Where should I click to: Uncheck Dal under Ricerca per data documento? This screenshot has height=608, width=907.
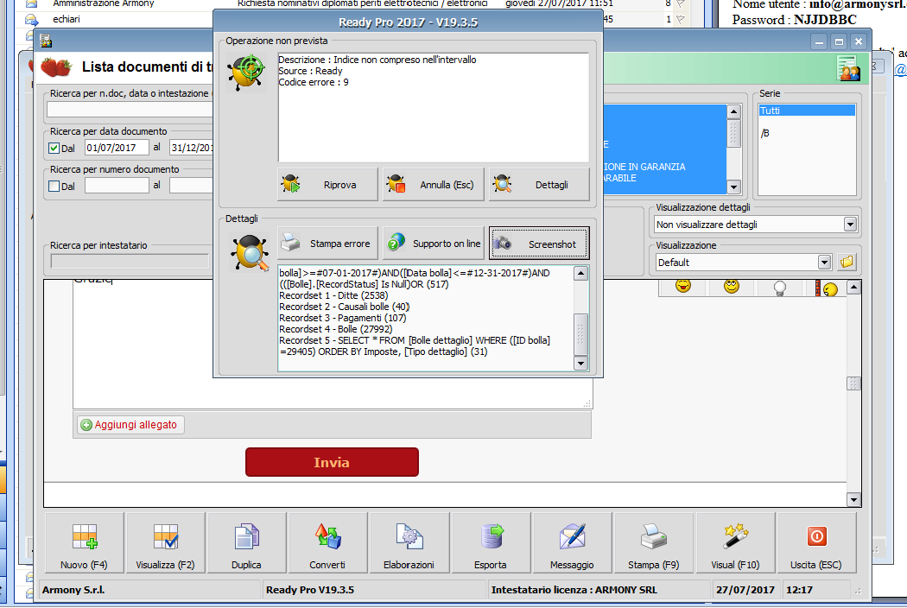[54, 148]
